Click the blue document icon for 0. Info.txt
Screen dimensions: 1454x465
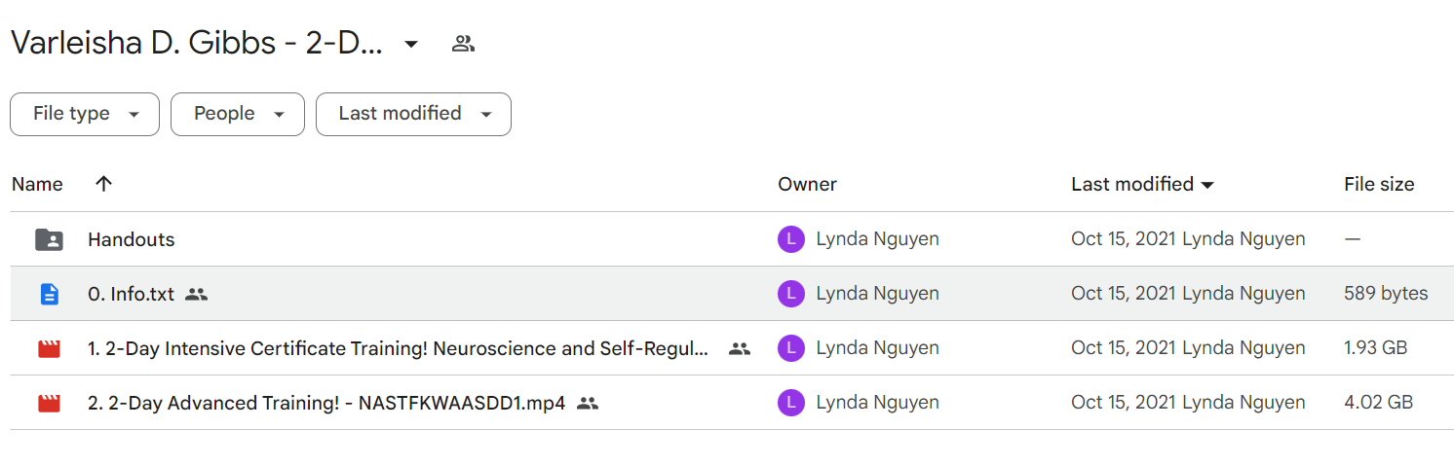49,294
